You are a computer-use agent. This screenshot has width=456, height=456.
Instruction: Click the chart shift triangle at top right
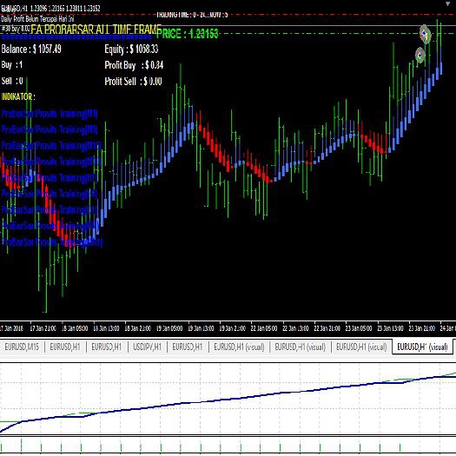tap(448, 3)
